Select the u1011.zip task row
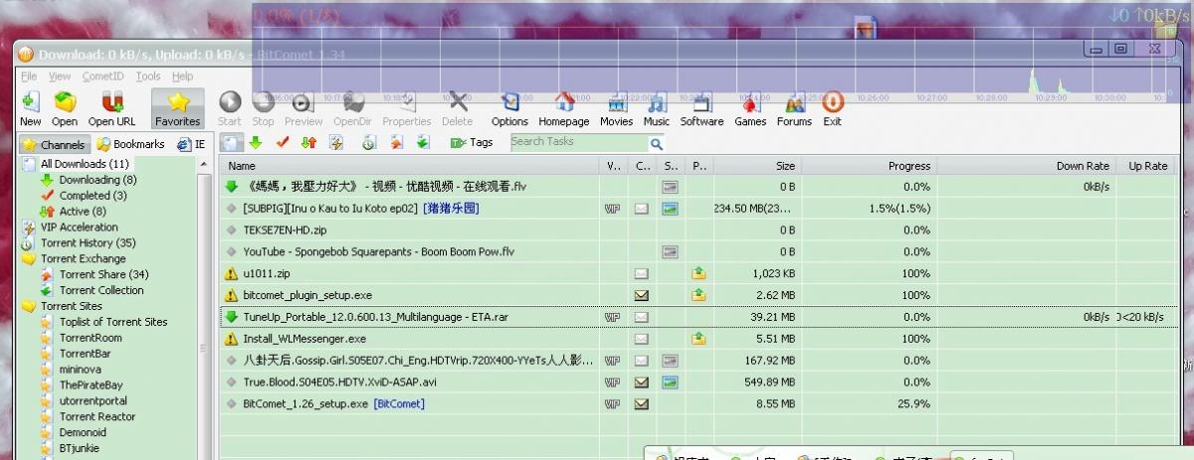Viewport: 1194px width, 460px height. [x=698, y=273]
